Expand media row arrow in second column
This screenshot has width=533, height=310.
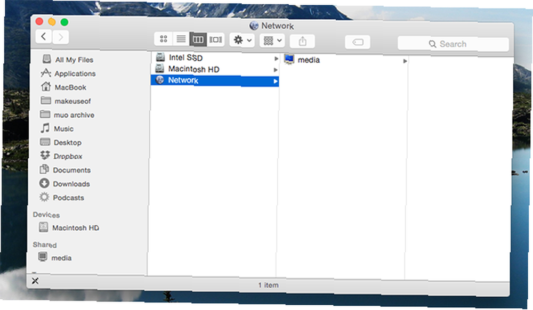pos(405,61)
